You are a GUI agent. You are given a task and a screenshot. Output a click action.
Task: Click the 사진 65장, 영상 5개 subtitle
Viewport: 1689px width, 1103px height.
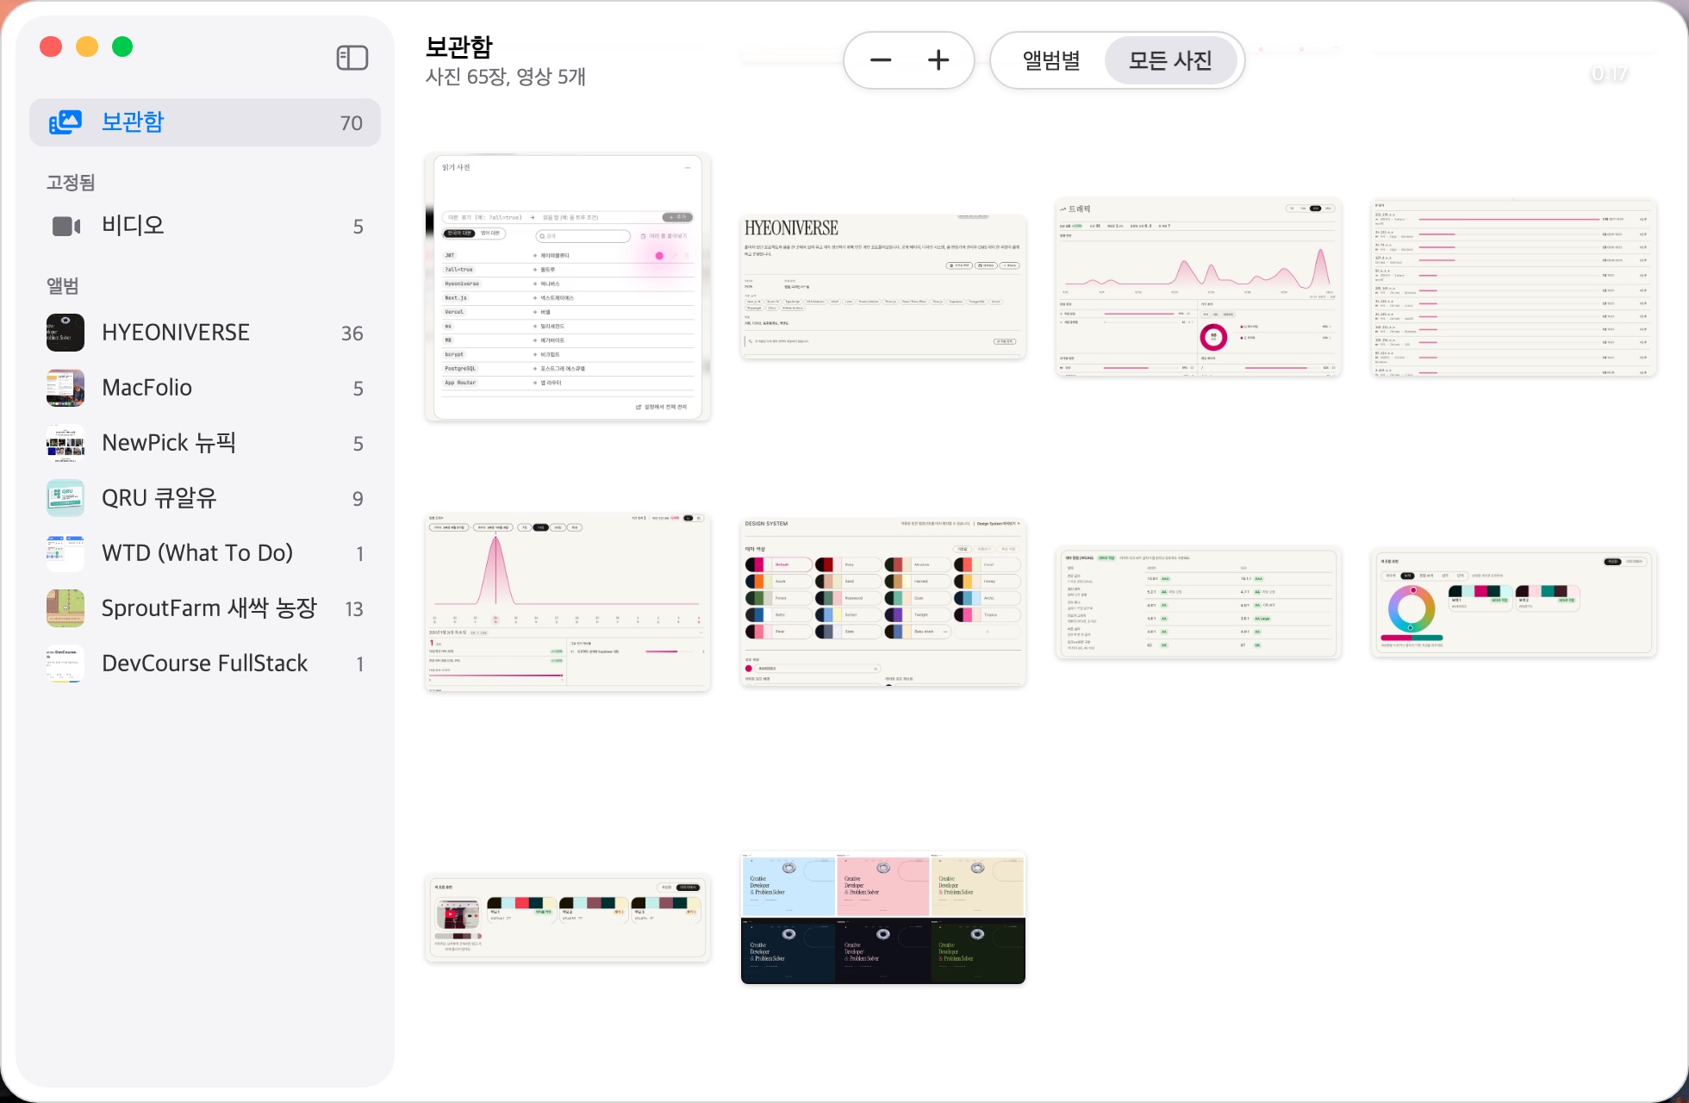[x=506, y=77]
